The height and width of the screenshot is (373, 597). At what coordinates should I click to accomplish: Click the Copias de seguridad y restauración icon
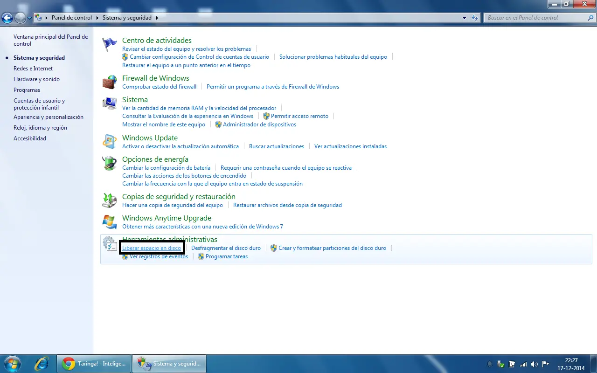pos(110,200)
